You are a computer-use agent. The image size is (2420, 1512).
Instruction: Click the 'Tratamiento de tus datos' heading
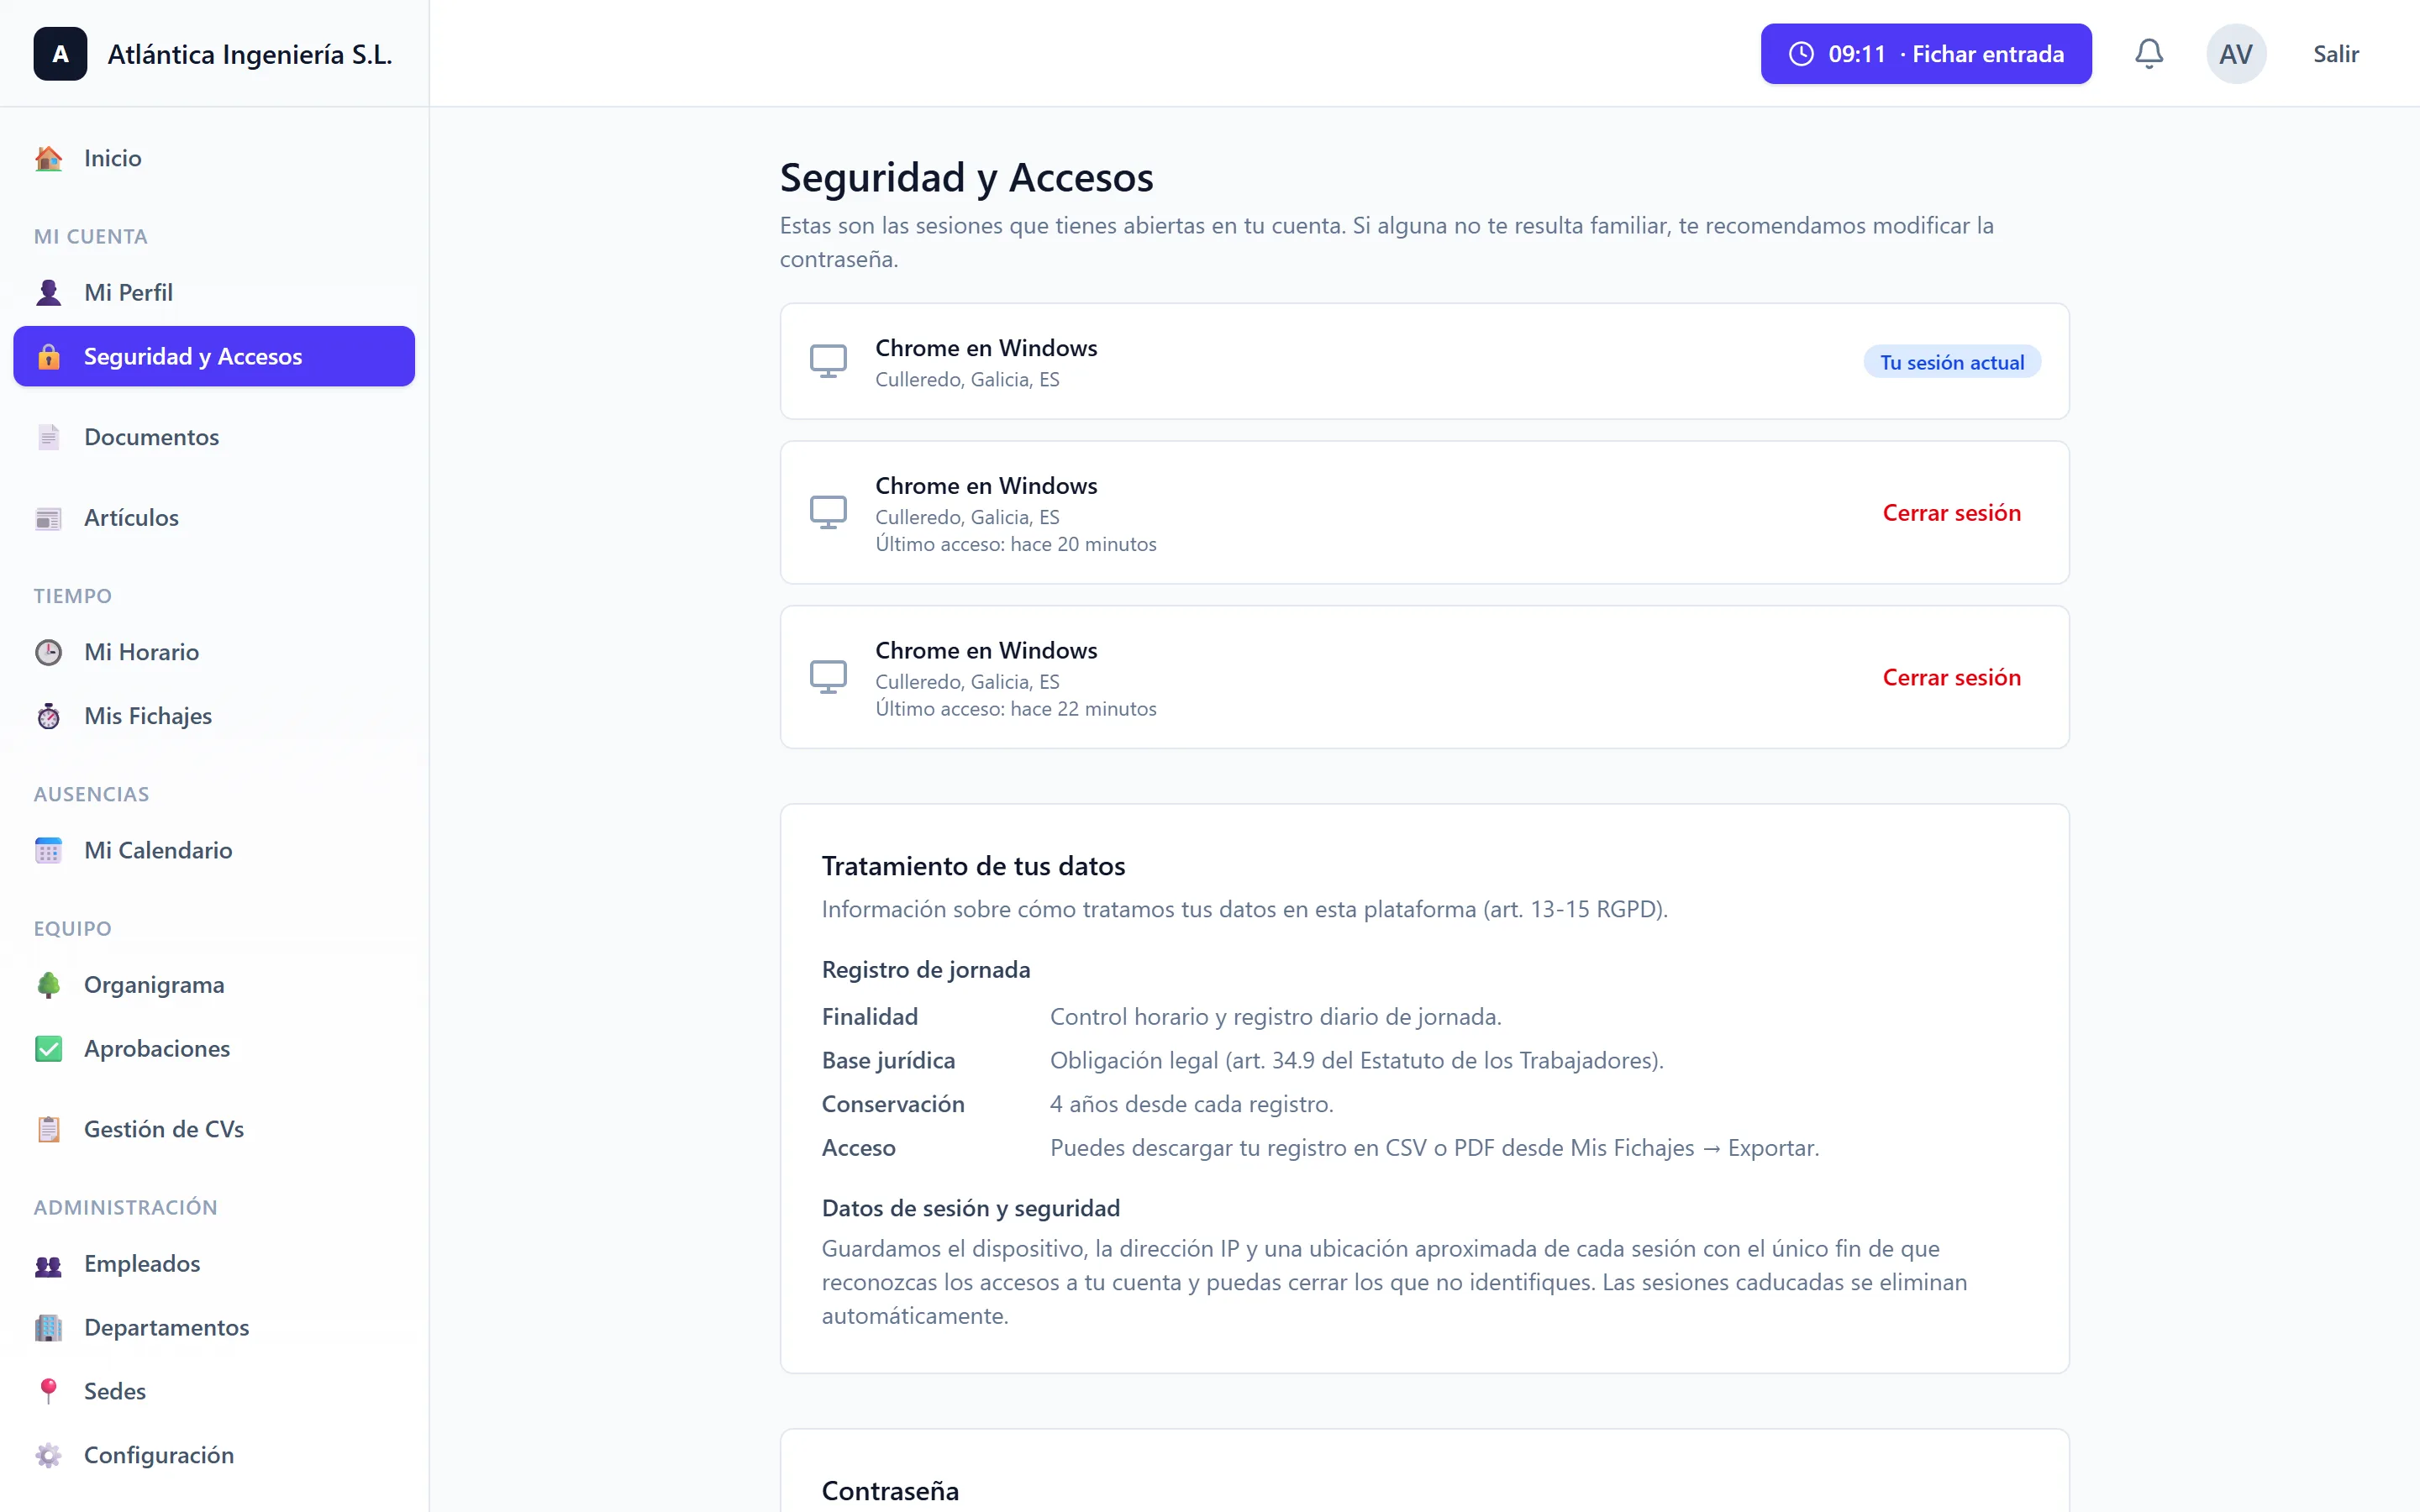[973, 866]
